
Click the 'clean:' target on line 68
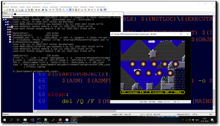click(x=58, y=94)
